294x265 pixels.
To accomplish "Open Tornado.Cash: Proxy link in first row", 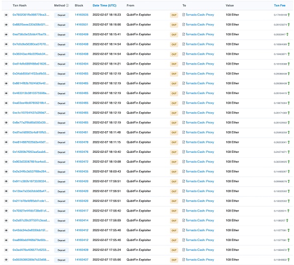I will tap(199, 15).
